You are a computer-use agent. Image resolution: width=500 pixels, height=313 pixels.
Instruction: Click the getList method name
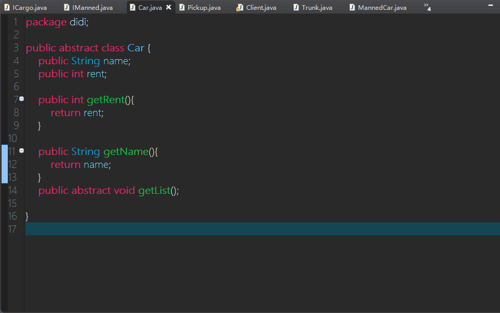(154, 191)
